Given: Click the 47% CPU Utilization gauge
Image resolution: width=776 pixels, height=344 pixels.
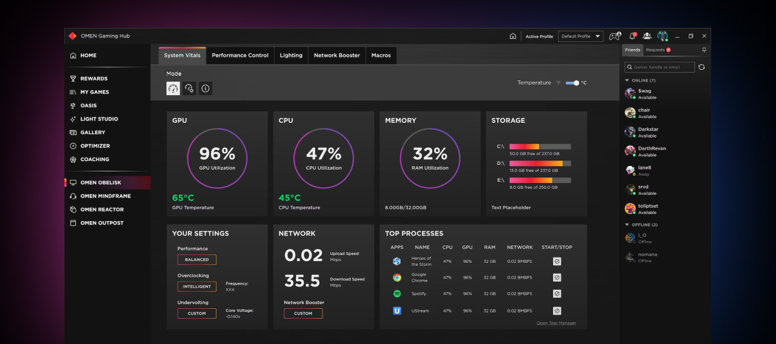Looking at the screenshot, I should point(324,158).
